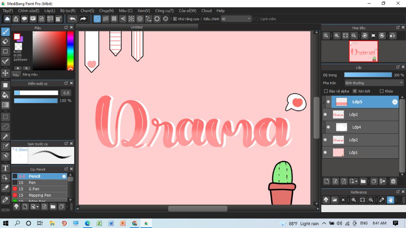Undock the Màu color panel
Image resolution: width=406 pixels, height=228 pixels.
[66, 27]
